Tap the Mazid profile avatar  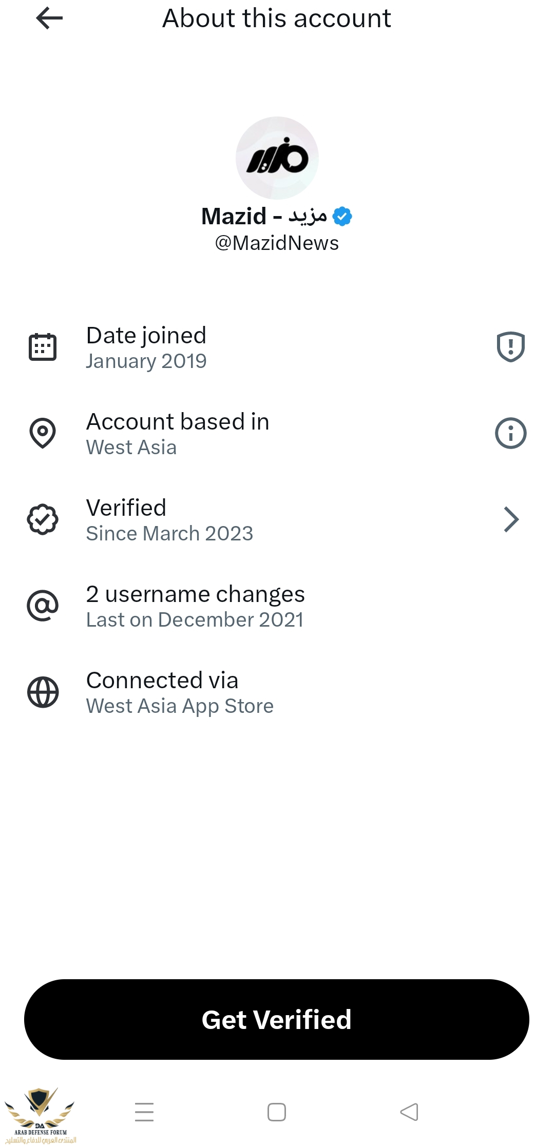[x=277, y=158]
